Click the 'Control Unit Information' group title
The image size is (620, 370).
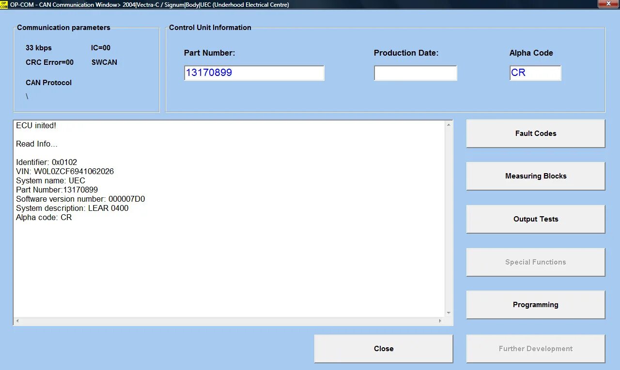210,28
